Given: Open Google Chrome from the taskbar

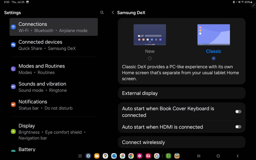Looking at the screenshot, I should point(131,156).
